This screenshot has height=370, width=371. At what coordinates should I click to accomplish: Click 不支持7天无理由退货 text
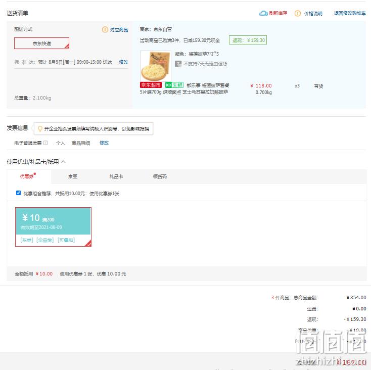(x=205, y=64)
